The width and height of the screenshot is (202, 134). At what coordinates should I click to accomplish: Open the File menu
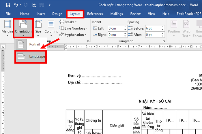click(8, 14)
